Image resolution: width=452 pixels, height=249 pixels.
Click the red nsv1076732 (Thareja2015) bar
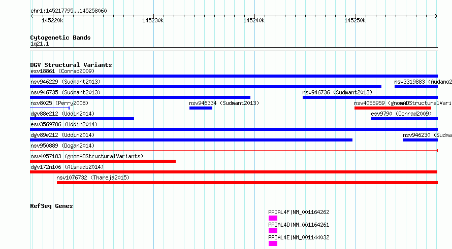247,183
